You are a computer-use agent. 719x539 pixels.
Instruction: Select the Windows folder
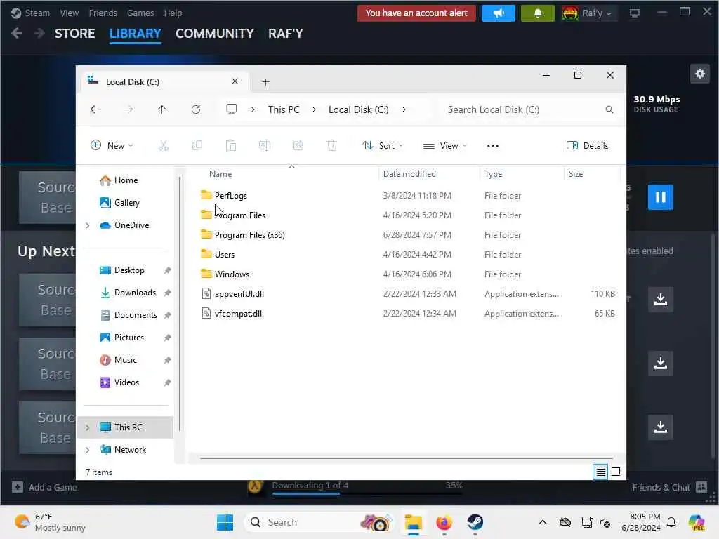pos(232,274)
